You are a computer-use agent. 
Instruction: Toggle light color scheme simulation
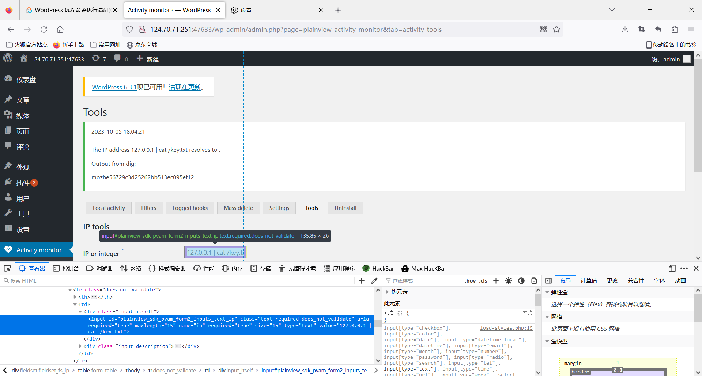click(509, 281)
